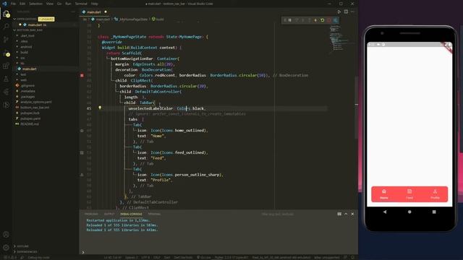This screenshot has height=260, width=463.
Task: Open editor More Actions ellipsis
Action: pyautogui.click(x=352, y=12)
